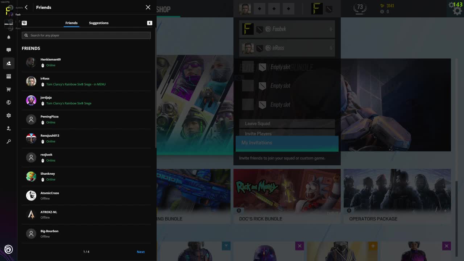
Task: Go back using the left arrow
Action: tap(26, 7)
